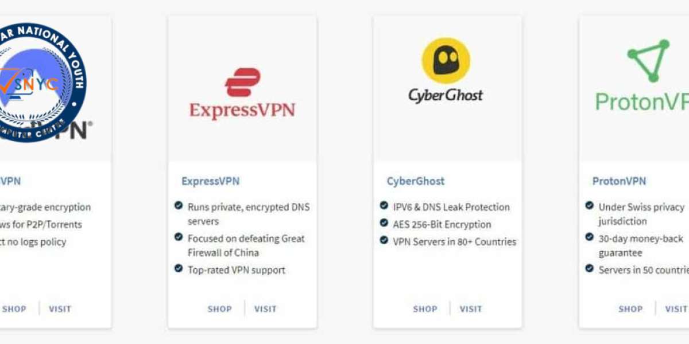Click SHOP under ExpressVPN
The width and height of the screenshot is (689, 344).
219,309
